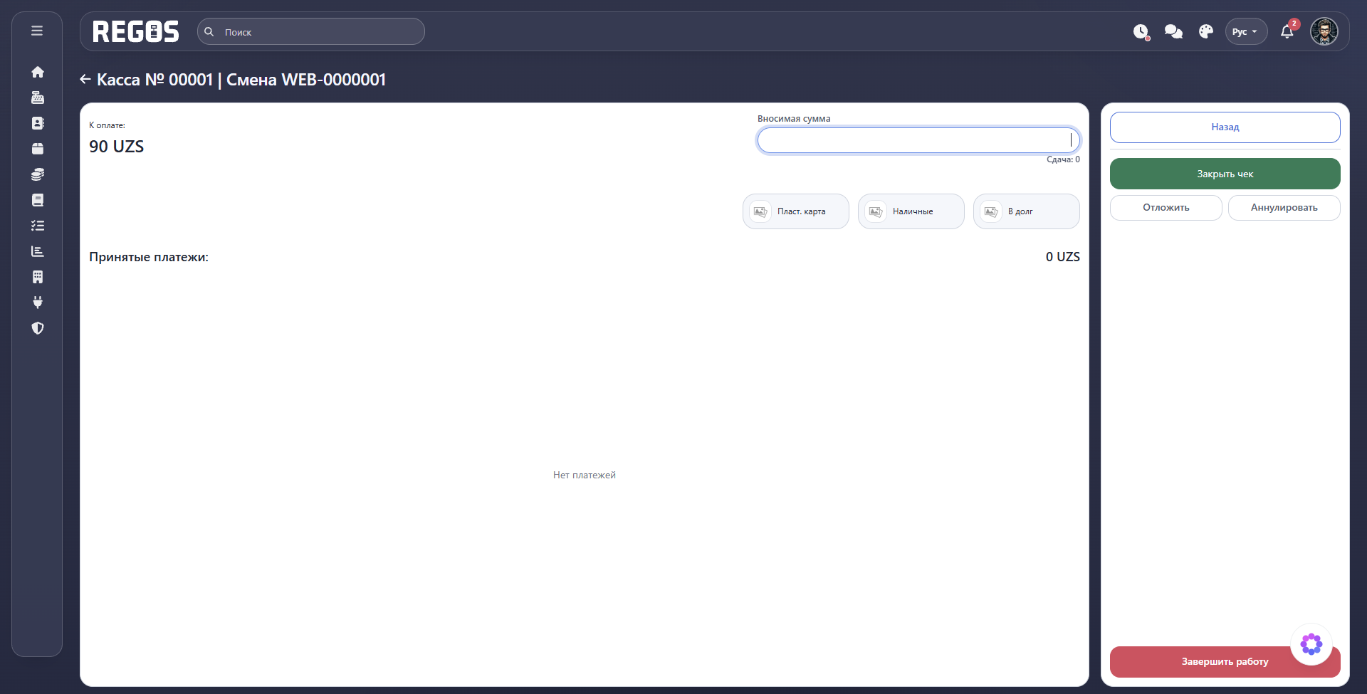Click the Назад button

(1225, 127)
